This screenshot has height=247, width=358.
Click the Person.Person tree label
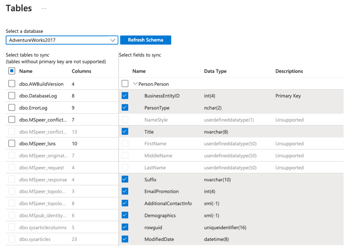(x=153, y=84)
